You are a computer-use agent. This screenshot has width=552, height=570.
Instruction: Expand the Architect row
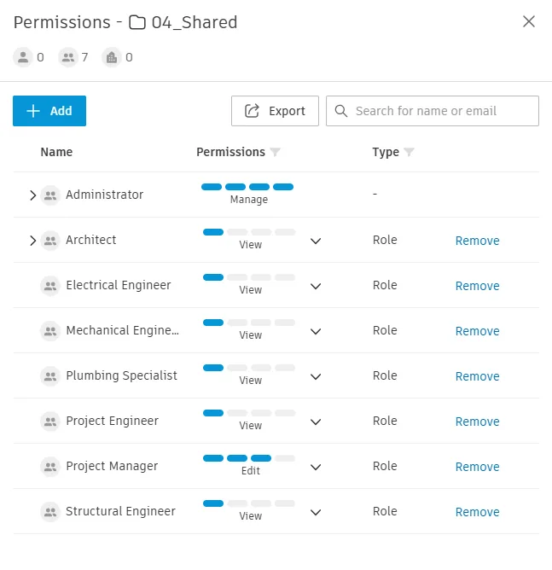(x=32, y=241)
